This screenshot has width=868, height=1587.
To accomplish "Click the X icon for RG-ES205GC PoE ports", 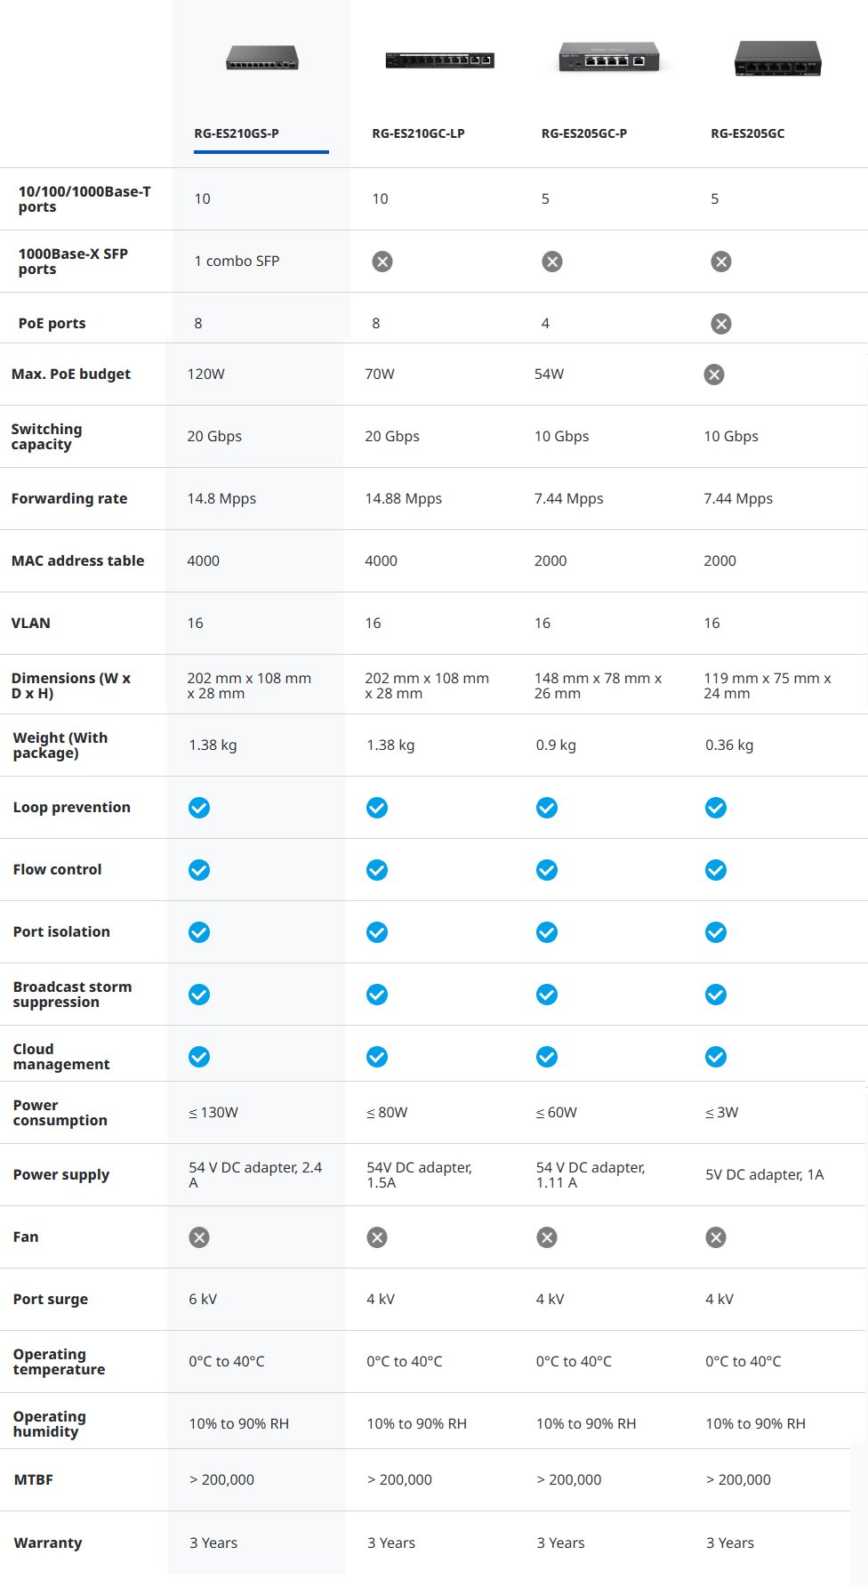I will [721, 324].
